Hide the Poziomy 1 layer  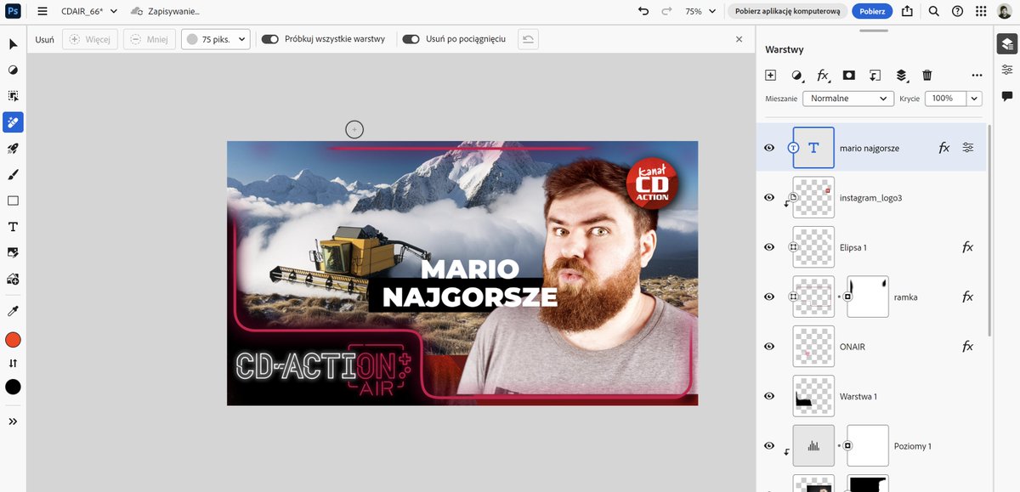pyautogui.click(x=769, y=446)
